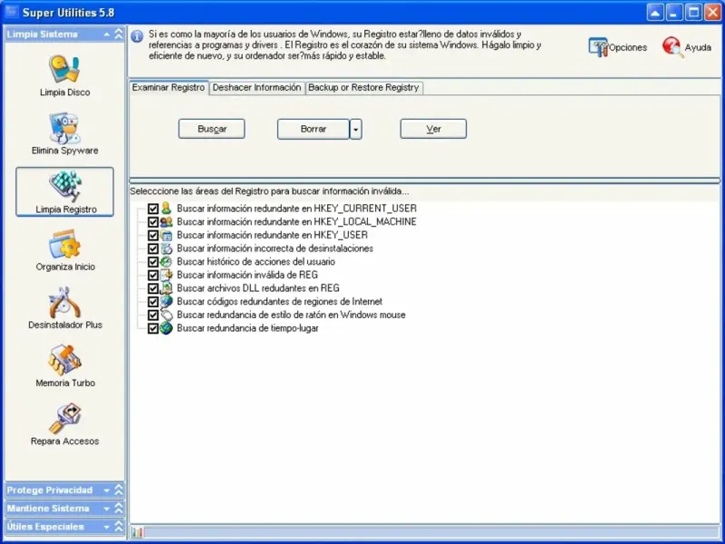Toggle histórico de acciones del usuario checkbox
Screen dimensions: 725x544
153,262
